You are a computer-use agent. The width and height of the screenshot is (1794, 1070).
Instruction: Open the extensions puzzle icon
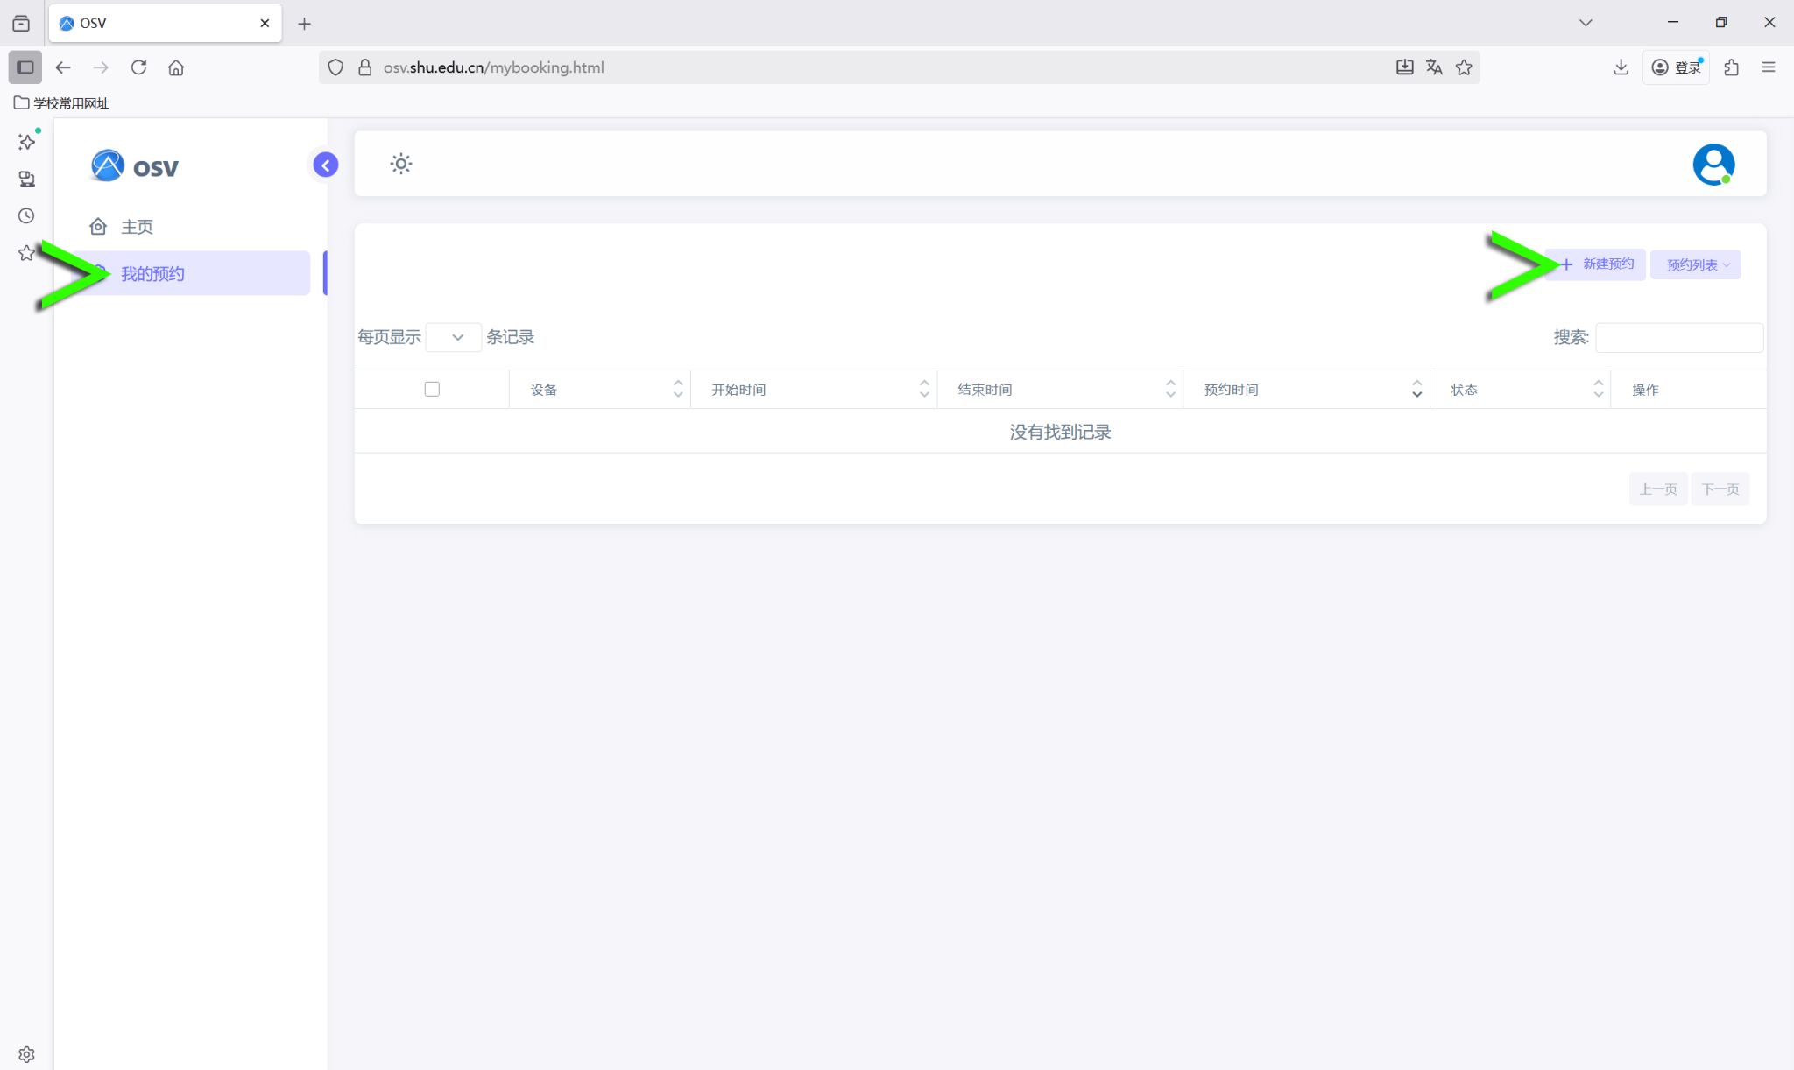(1731, 67)
